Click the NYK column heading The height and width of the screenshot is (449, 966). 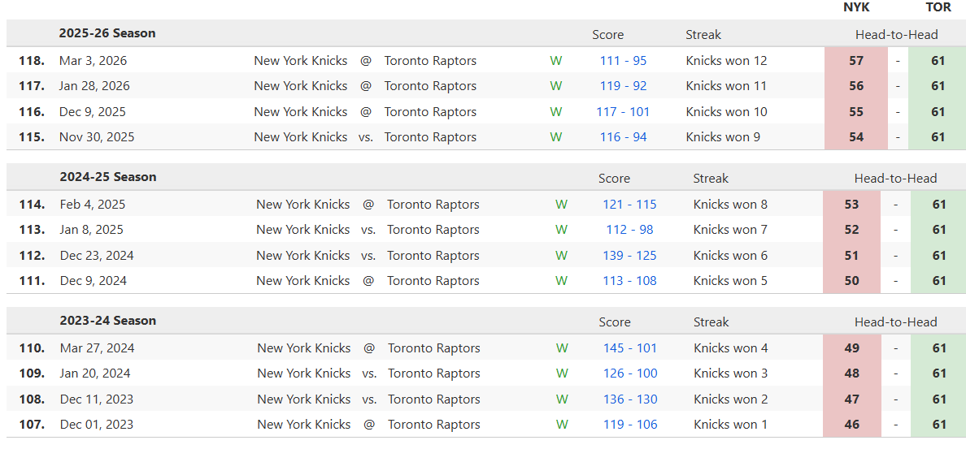coord(856,7)
